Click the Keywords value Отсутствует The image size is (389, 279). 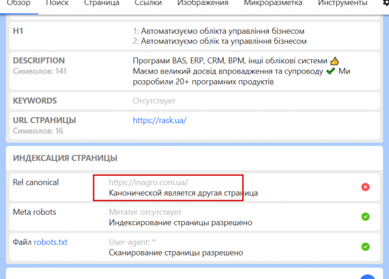[154, 101]
